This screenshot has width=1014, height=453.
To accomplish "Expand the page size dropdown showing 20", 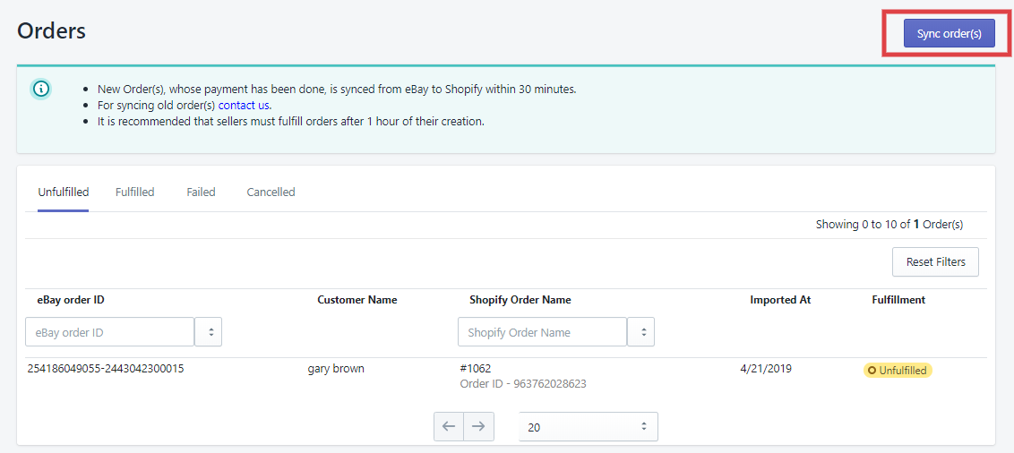I will [589, 427].
